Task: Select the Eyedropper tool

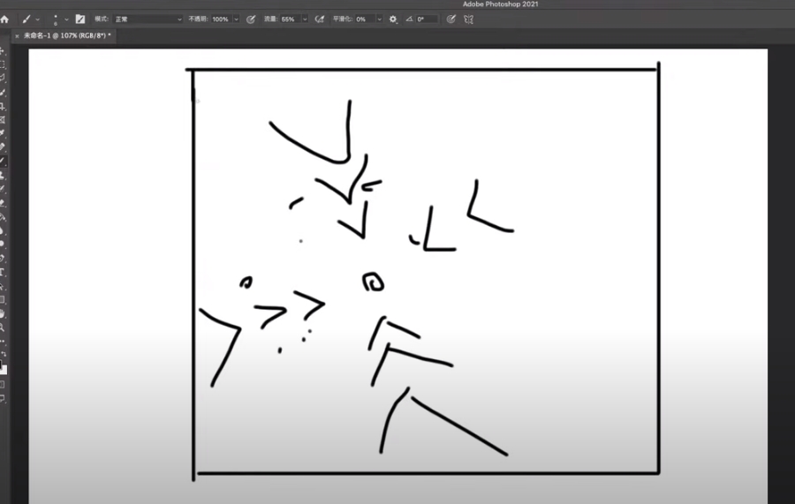Action: coord(3,133)
